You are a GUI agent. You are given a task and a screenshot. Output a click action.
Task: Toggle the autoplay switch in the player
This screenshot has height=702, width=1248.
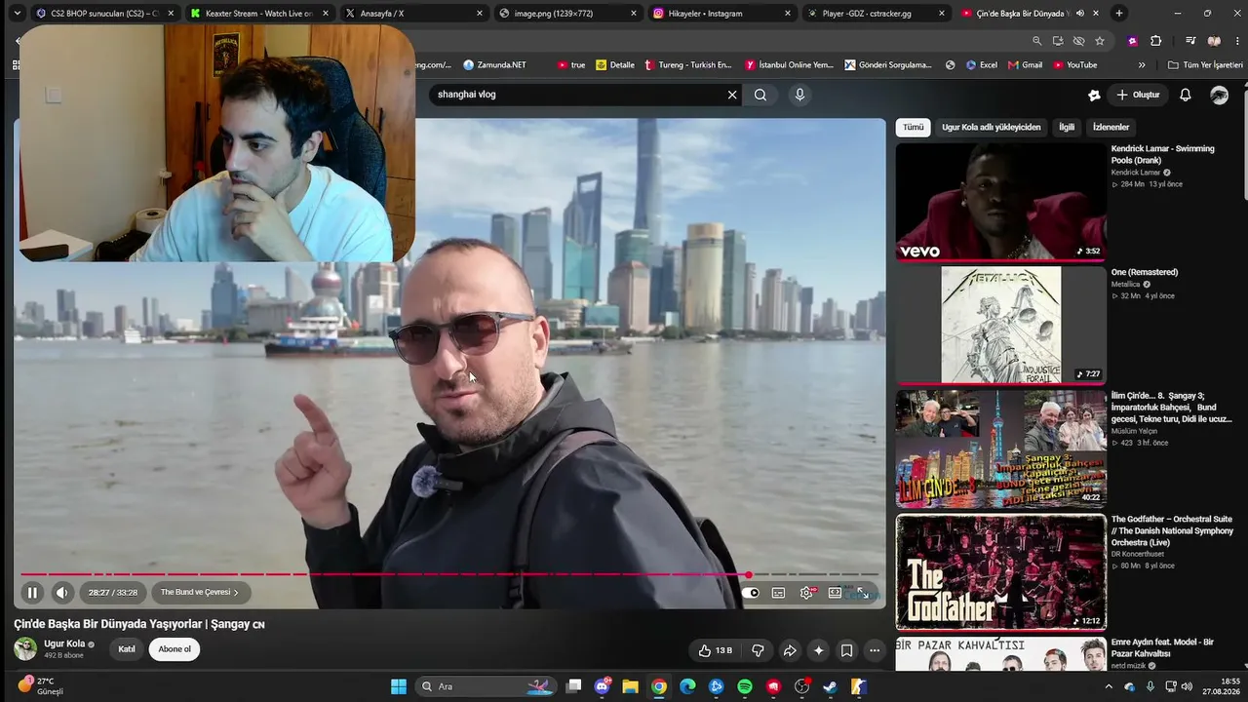(750, 592)
